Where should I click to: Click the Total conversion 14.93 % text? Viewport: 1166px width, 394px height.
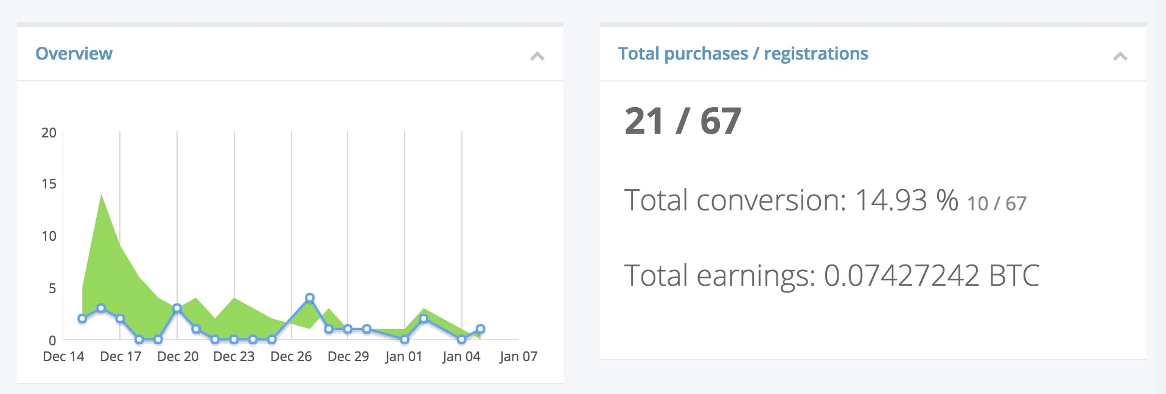point(791,201)
